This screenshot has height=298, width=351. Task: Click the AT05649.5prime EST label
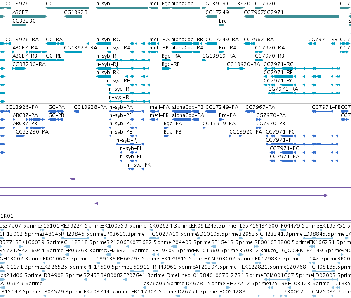(x=21, y=284)
